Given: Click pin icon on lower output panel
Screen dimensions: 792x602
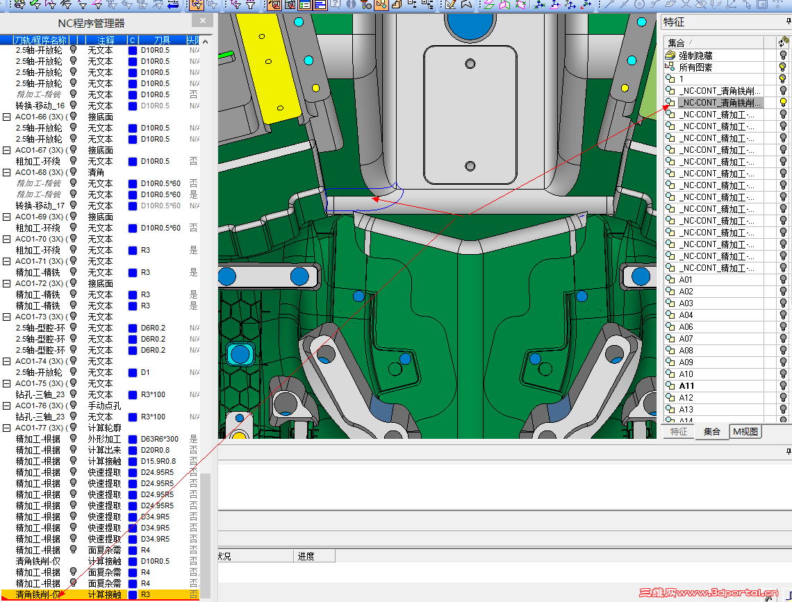Looking at the screenshot, I should pos(788,451).
